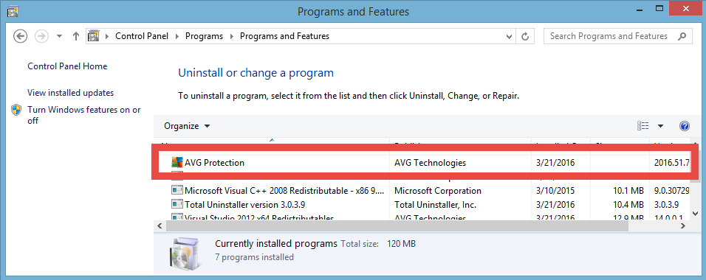Open View installed updates link
This screenshot has width=706, height=280.
(x=71, y=93)
